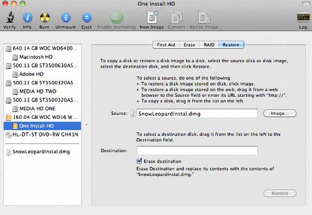Select the One Install HD volume
This screenshot has height=215, width=312.
[x=43, y=126]
